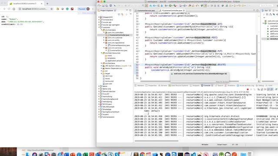Select pom.xml in Project Explorer
The image size is (278, 156).
click(107, 84)
